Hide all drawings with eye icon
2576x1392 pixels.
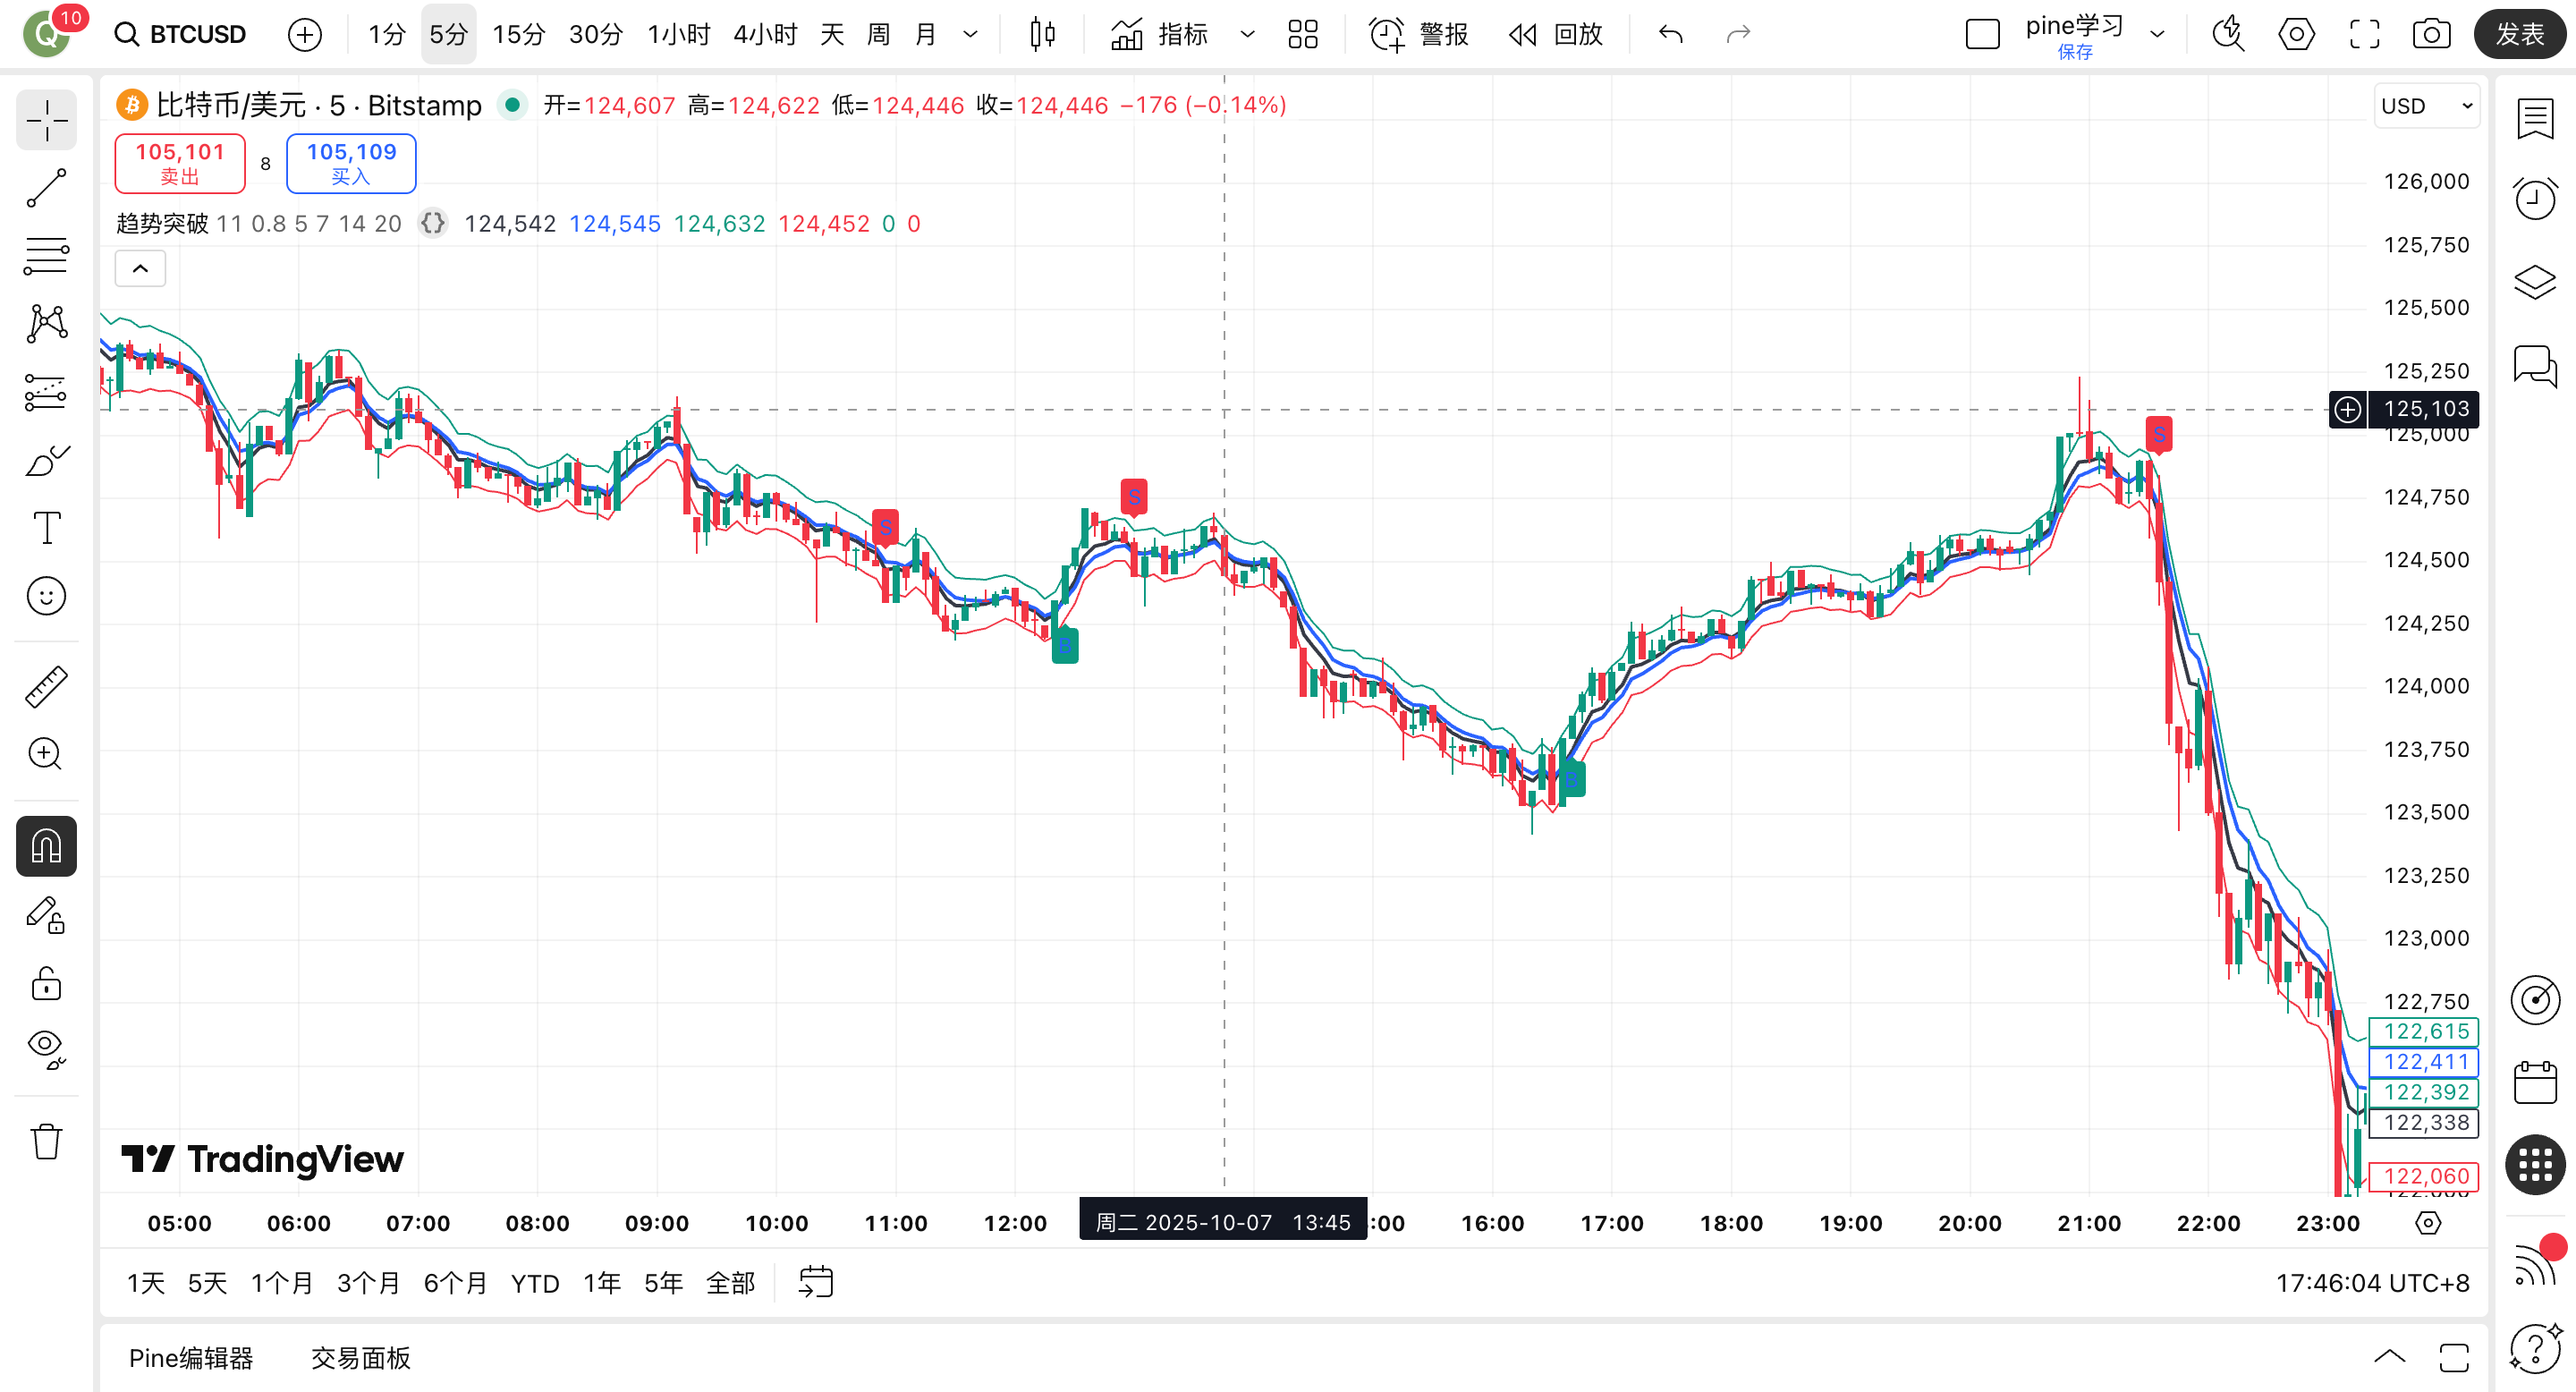point(46,1048)
